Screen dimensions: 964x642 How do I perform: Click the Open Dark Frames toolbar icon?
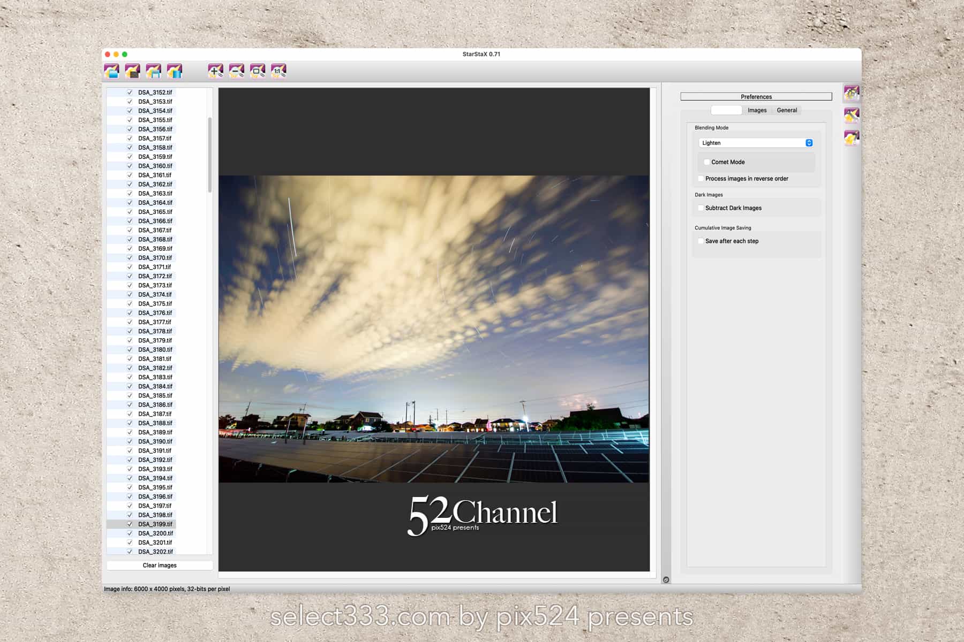click(x=132, y=71)
